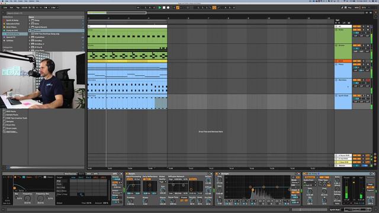Image resolution: width=379 pixels, height=213 pixels.
Task: Toggle the Reverb device activator
Action: [x=127, y=174]
